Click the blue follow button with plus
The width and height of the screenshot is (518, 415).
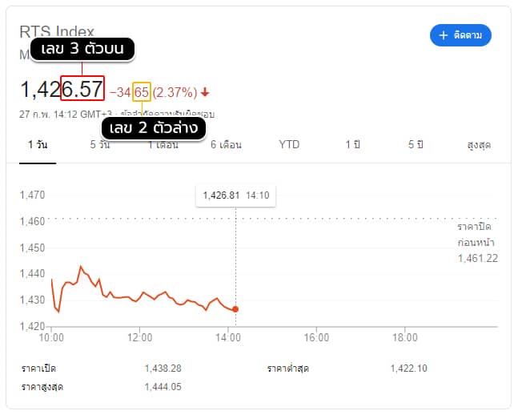[x=460, y=35]
